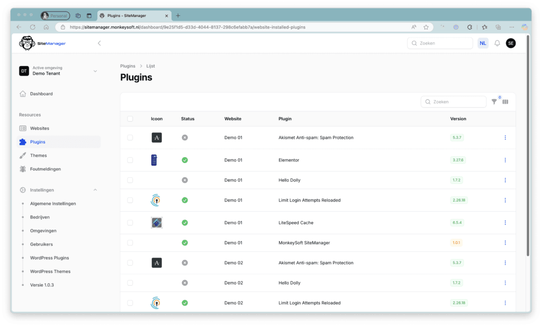Check the select-all checkbox in table header
Image resolution: width=542 pixels, height=326 pixels.
point(130,119)
